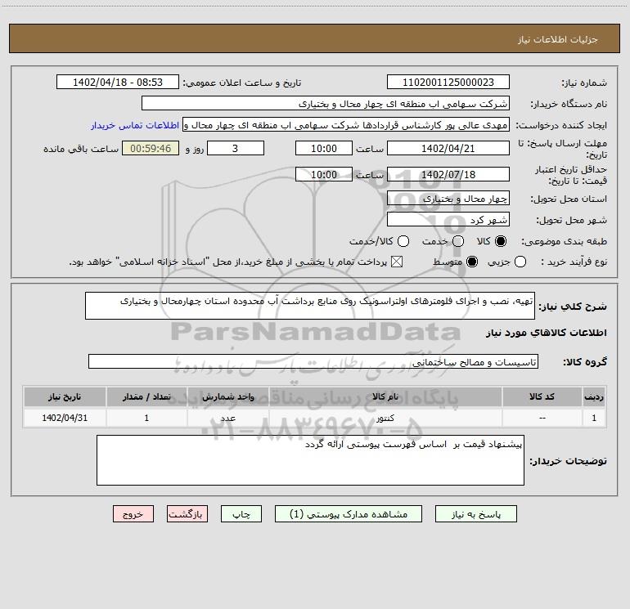
Task: Click the remaining days field showing 3
Action: click(x=236, y=148)
